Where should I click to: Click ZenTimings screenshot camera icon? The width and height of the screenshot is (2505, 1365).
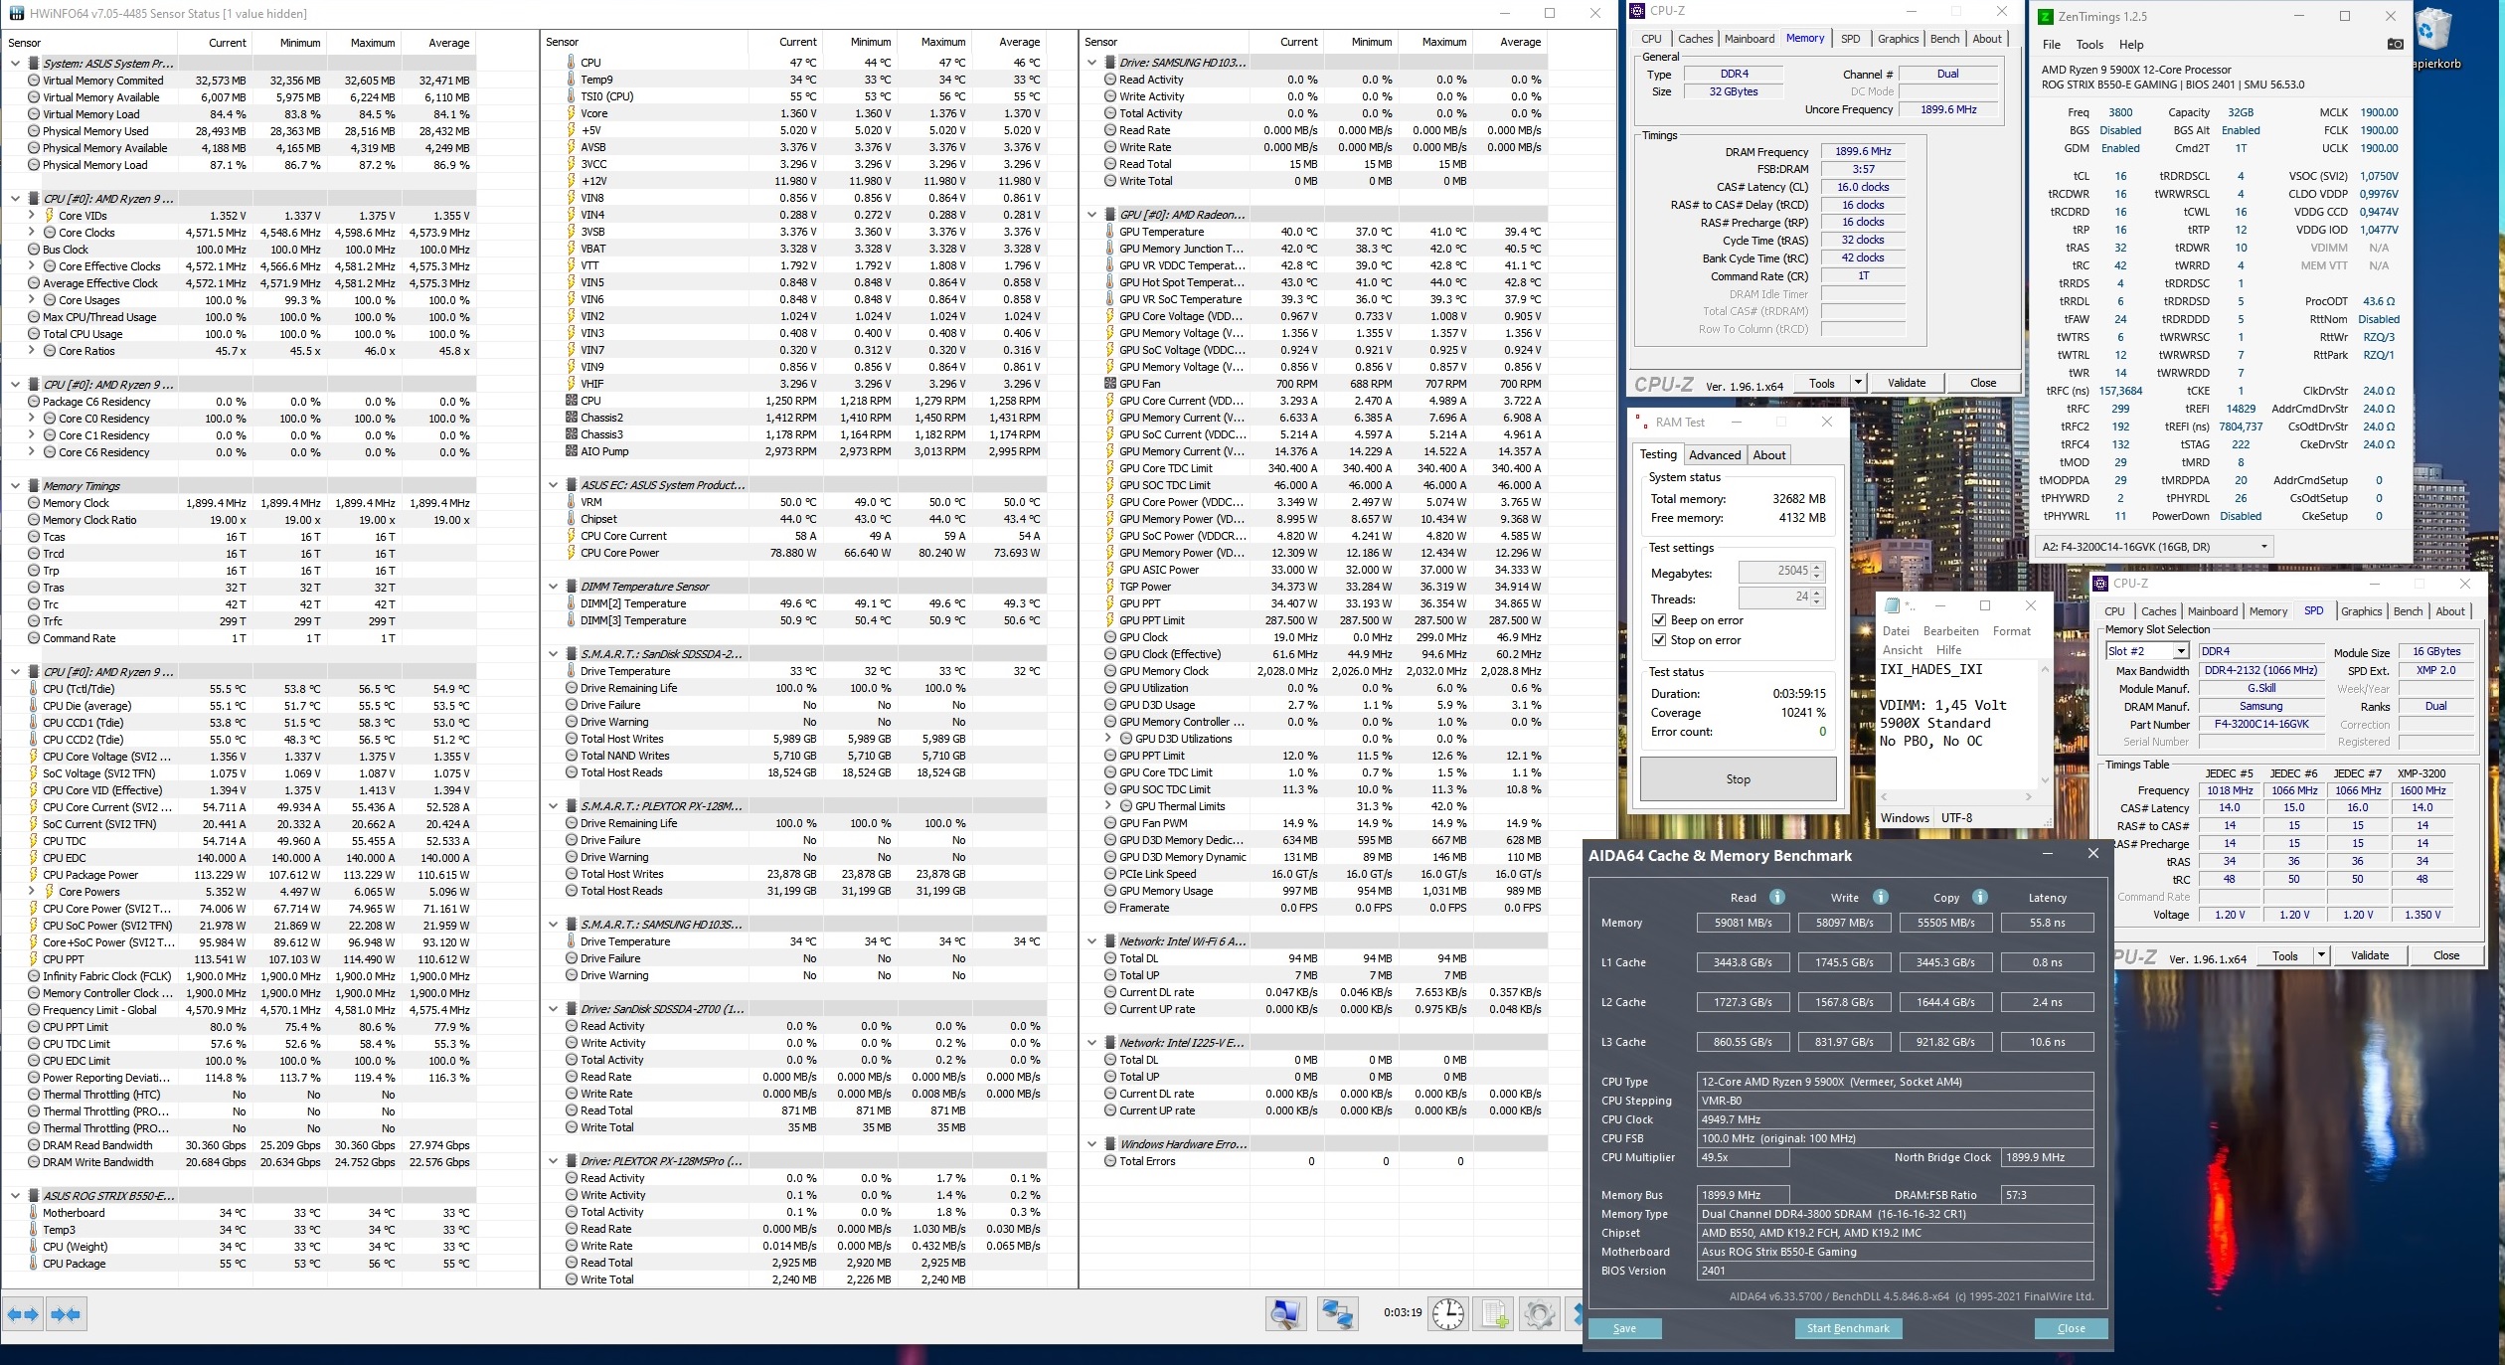2396,44
